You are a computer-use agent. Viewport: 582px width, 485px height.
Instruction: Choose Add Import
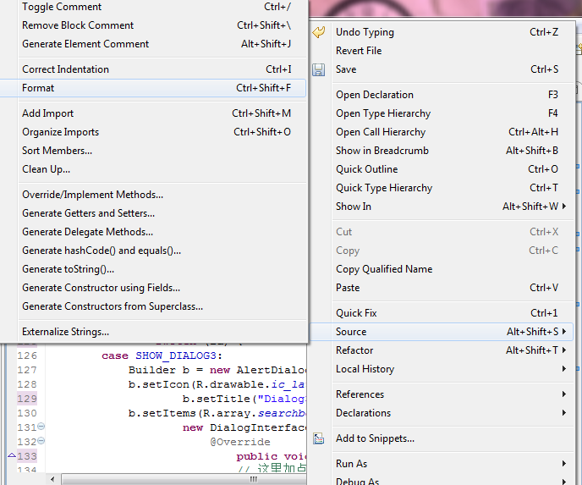coord(154,113)
